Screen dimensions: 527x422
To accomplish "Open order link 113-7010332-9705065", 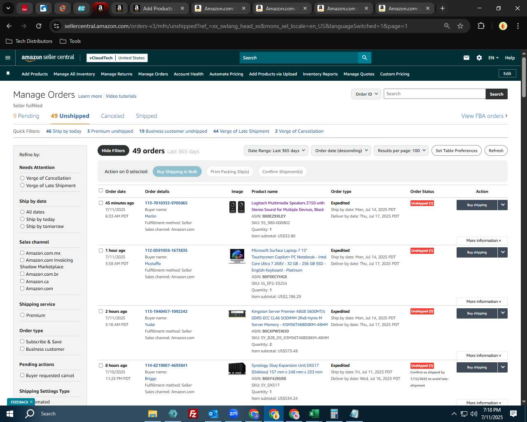I will click(166, 203).
